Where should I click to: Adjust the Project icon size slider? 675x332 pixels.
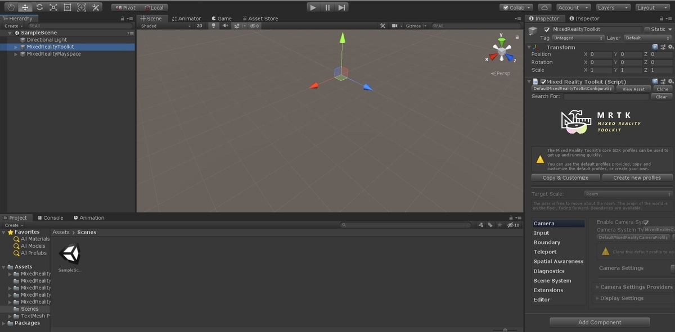tap(505, 330)
